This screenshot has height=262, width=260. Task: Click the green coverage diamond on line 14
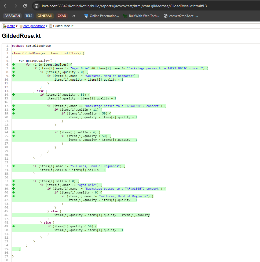[13, 95]
